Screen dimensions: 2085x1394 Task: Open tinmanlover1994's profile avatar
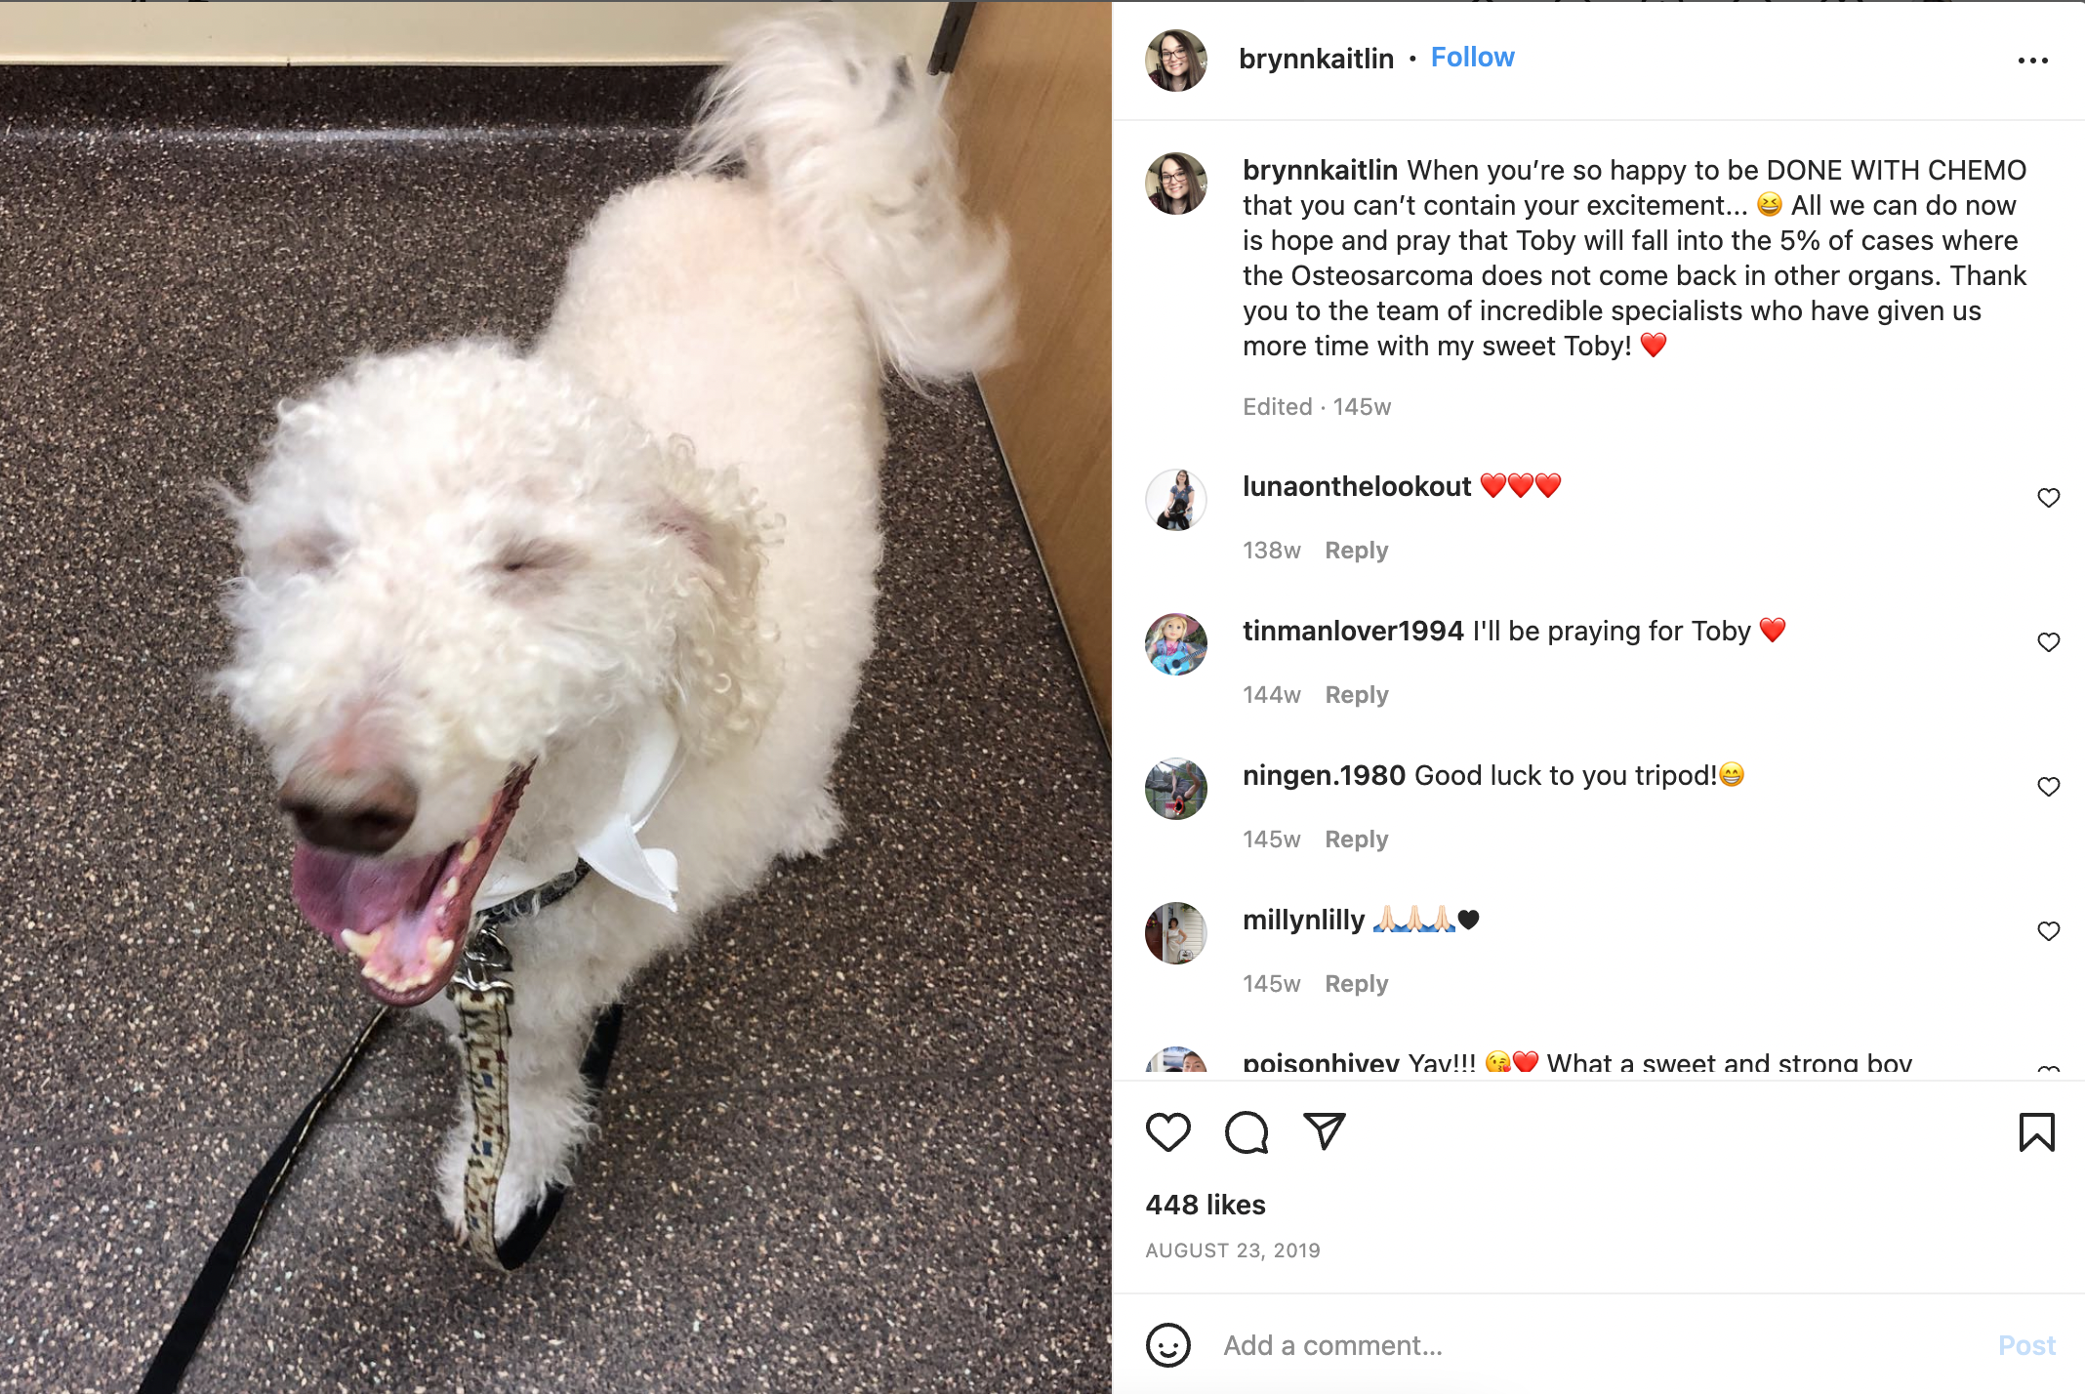[x=1175, y=644]
